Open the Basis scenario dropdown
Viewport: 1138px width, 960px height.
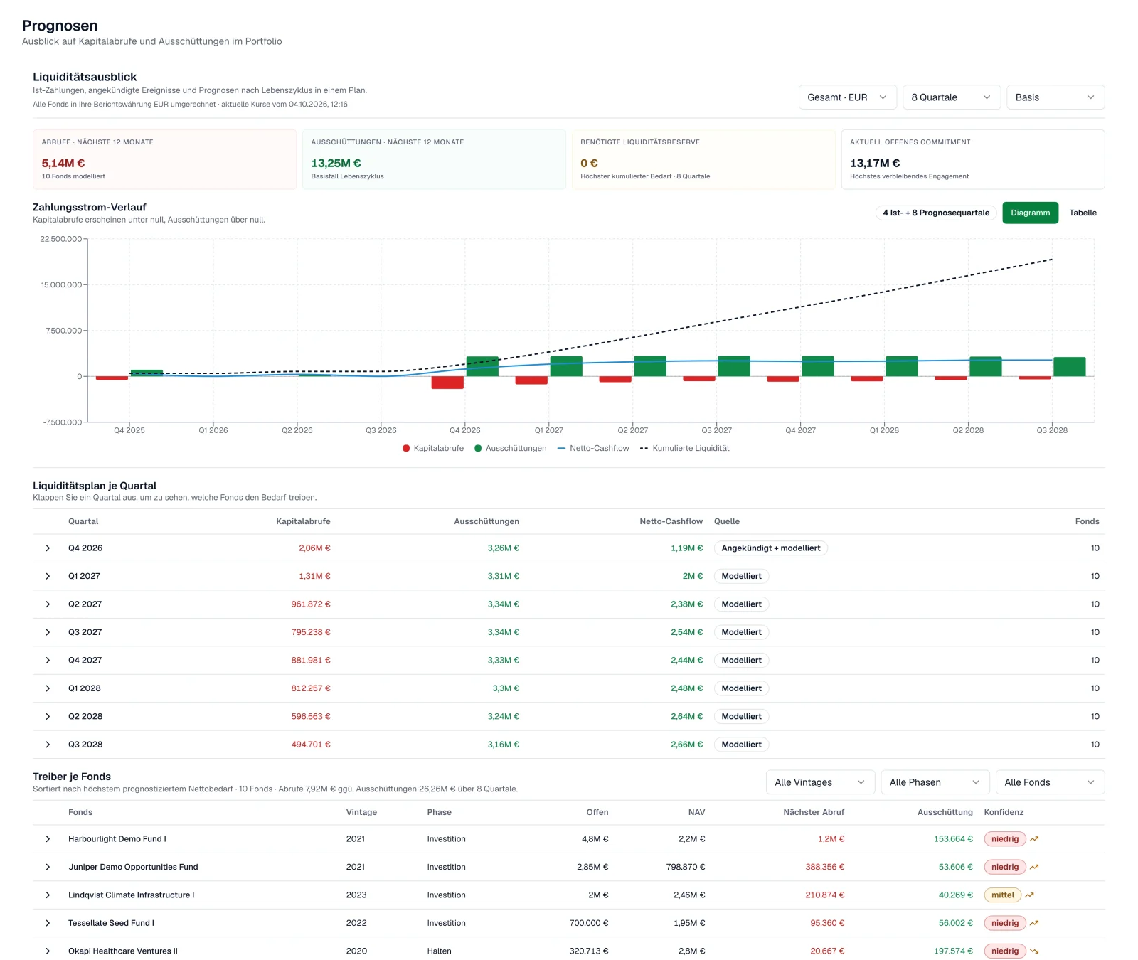click(x=1055, y=97)
